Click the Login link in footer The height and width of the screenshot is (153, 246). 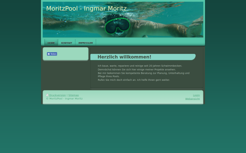[x=196, y=95]
